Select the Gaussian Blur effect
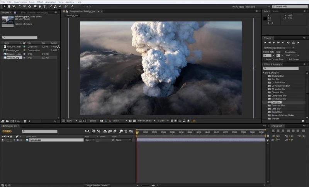This screenshot has width=309, height=187. (x=278, y=105)
